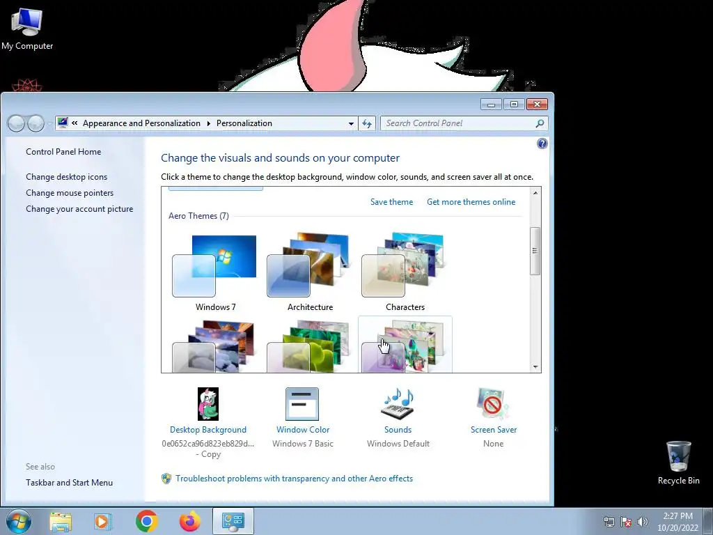Select the green nature theme thumbnail
713x535 pixels.
[310, 346]
